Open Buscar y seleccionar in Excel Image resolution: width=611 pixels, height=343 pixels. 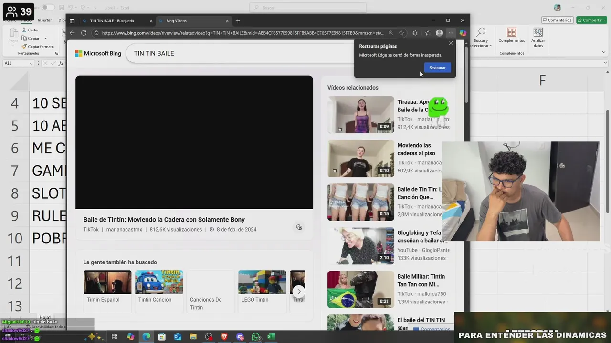coord(481,38)
